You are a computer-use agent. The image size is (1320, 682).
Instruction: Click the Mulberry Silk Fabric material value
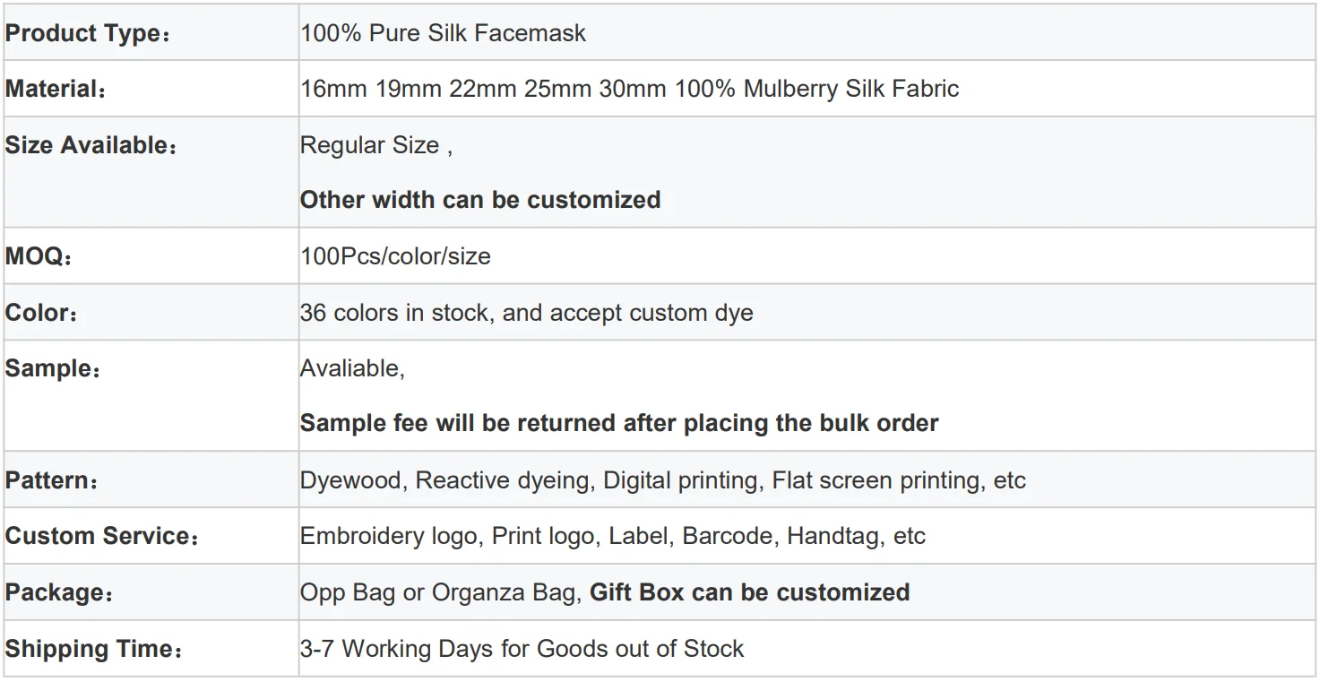(629, 89)
